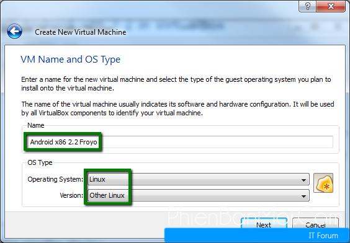Go back with the blue arrow button
Viewport: 350px width, 243px height.
(14, 31)
